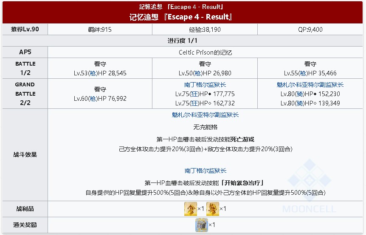
Task: Select the Lv.53 看守 enemy cell
Action: click(x=100, y=69)
